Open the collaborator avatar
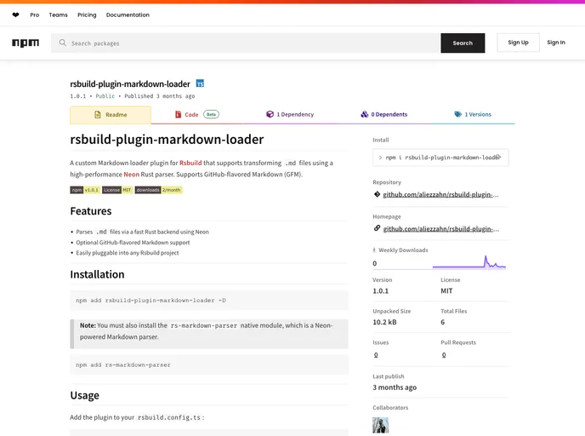Screen dimensions: 585x436 coord(381,426)
